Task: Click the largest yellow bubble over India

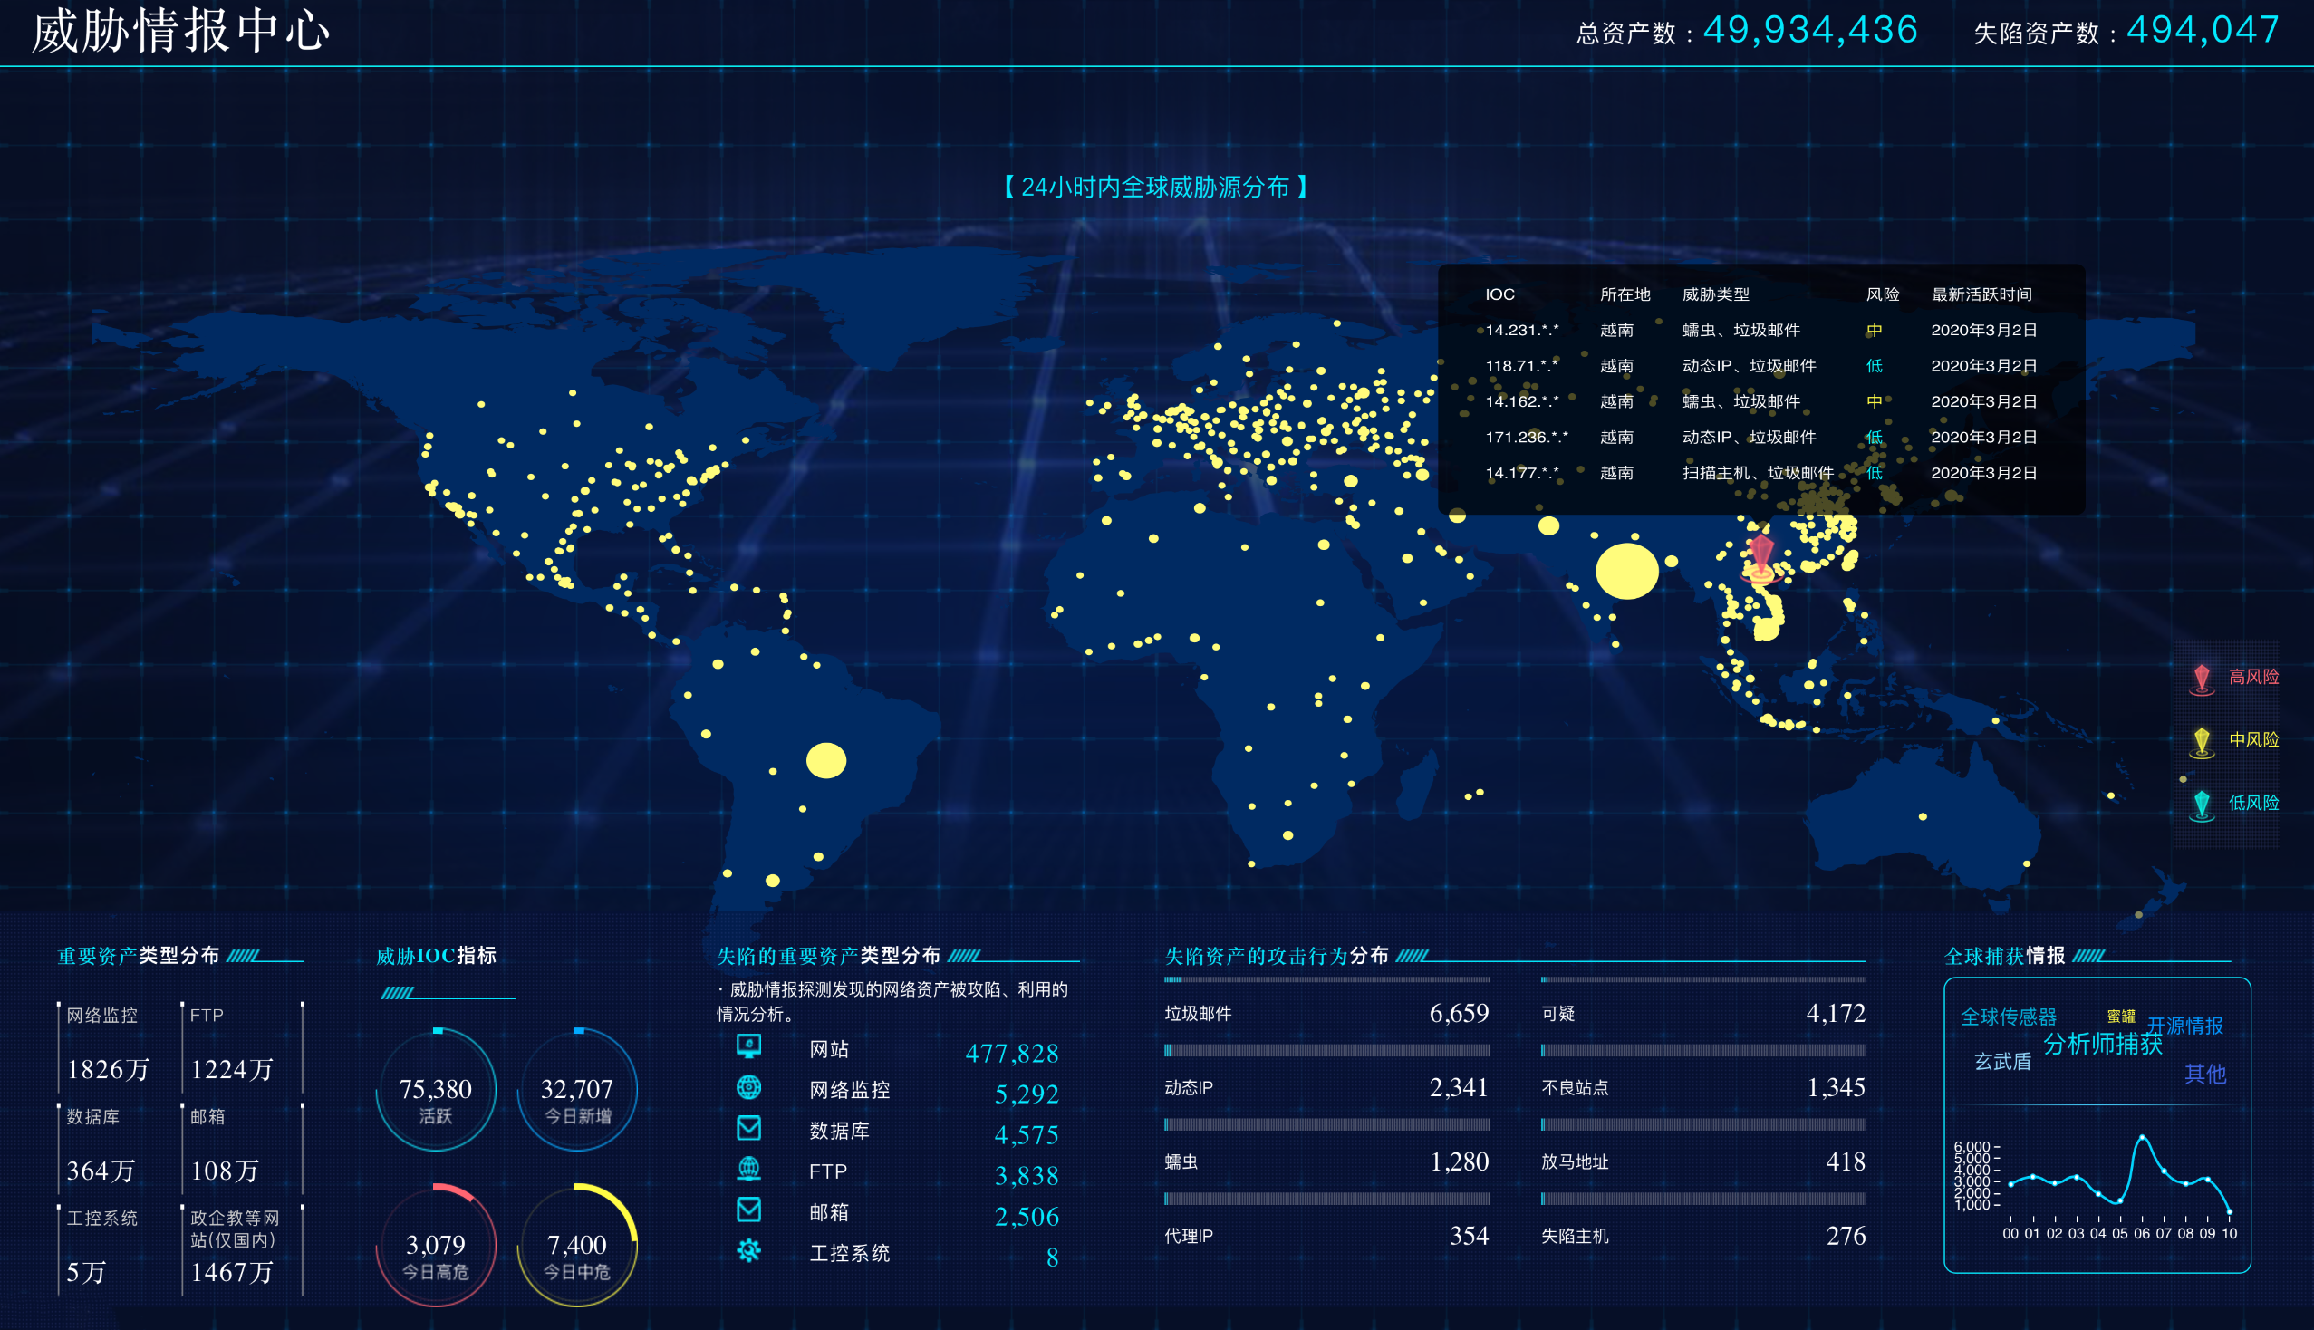Action: click(x=1627, y=571)
